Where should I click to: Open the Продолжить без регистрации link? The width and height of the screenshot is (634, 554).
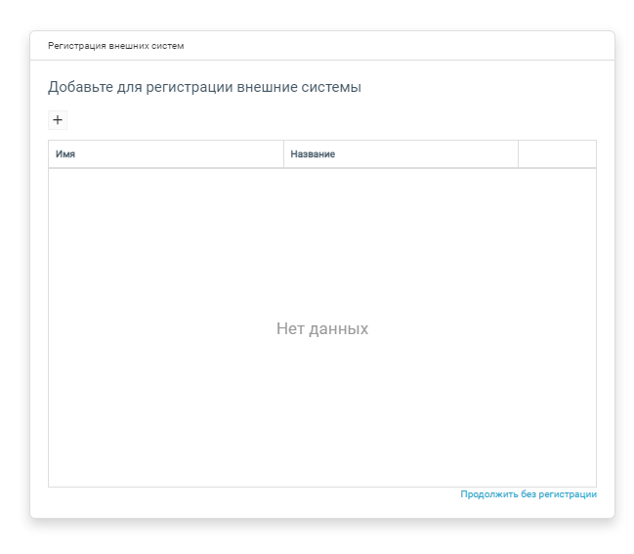point(528,494)
